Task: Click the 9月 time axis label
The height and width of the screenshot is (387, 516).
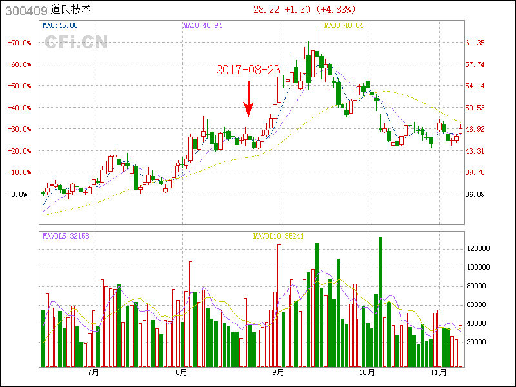Action: pos(278,372)
